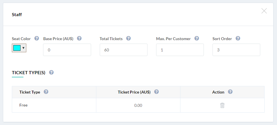
Task: Click the Free ticket type row
Action: click(x=138, y=105)
